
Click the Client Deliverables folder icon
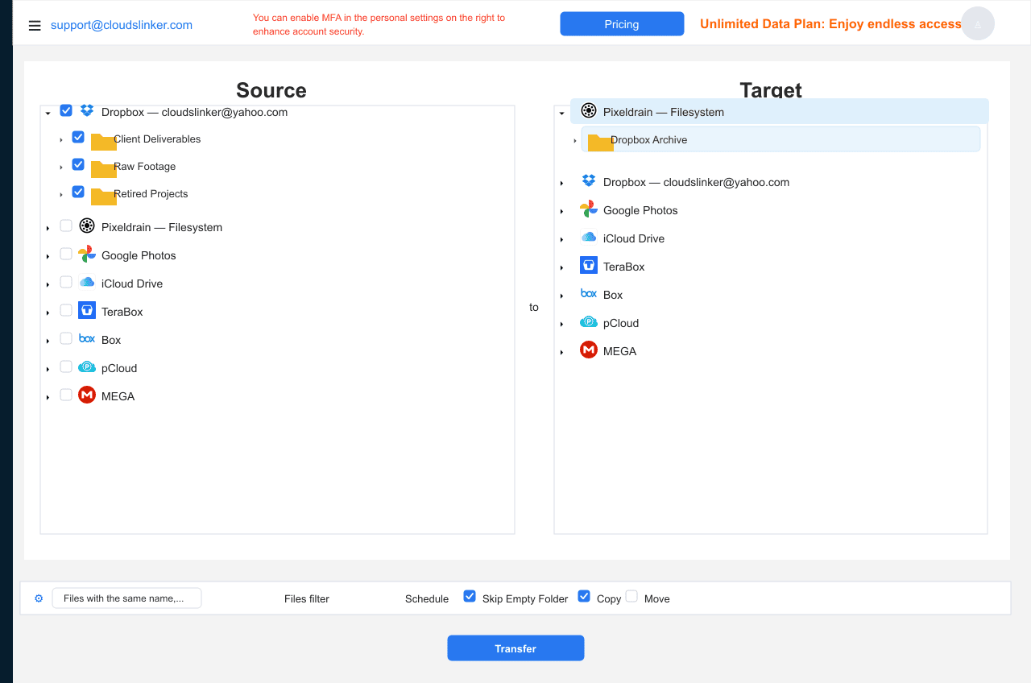click(x=103, y=142)
